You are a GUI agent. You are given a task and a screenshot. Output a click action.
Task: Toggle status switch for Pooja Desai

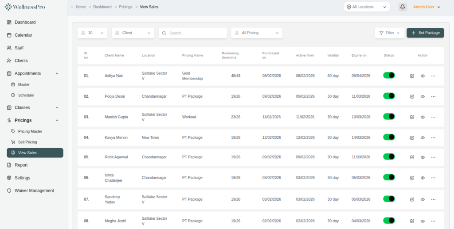coord(389,96)
